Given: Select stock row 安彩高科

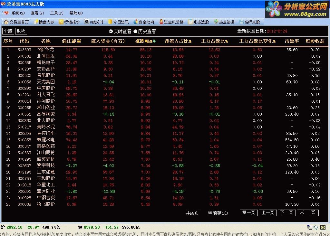Looking at the screenshot, I should tap(165, 69).
